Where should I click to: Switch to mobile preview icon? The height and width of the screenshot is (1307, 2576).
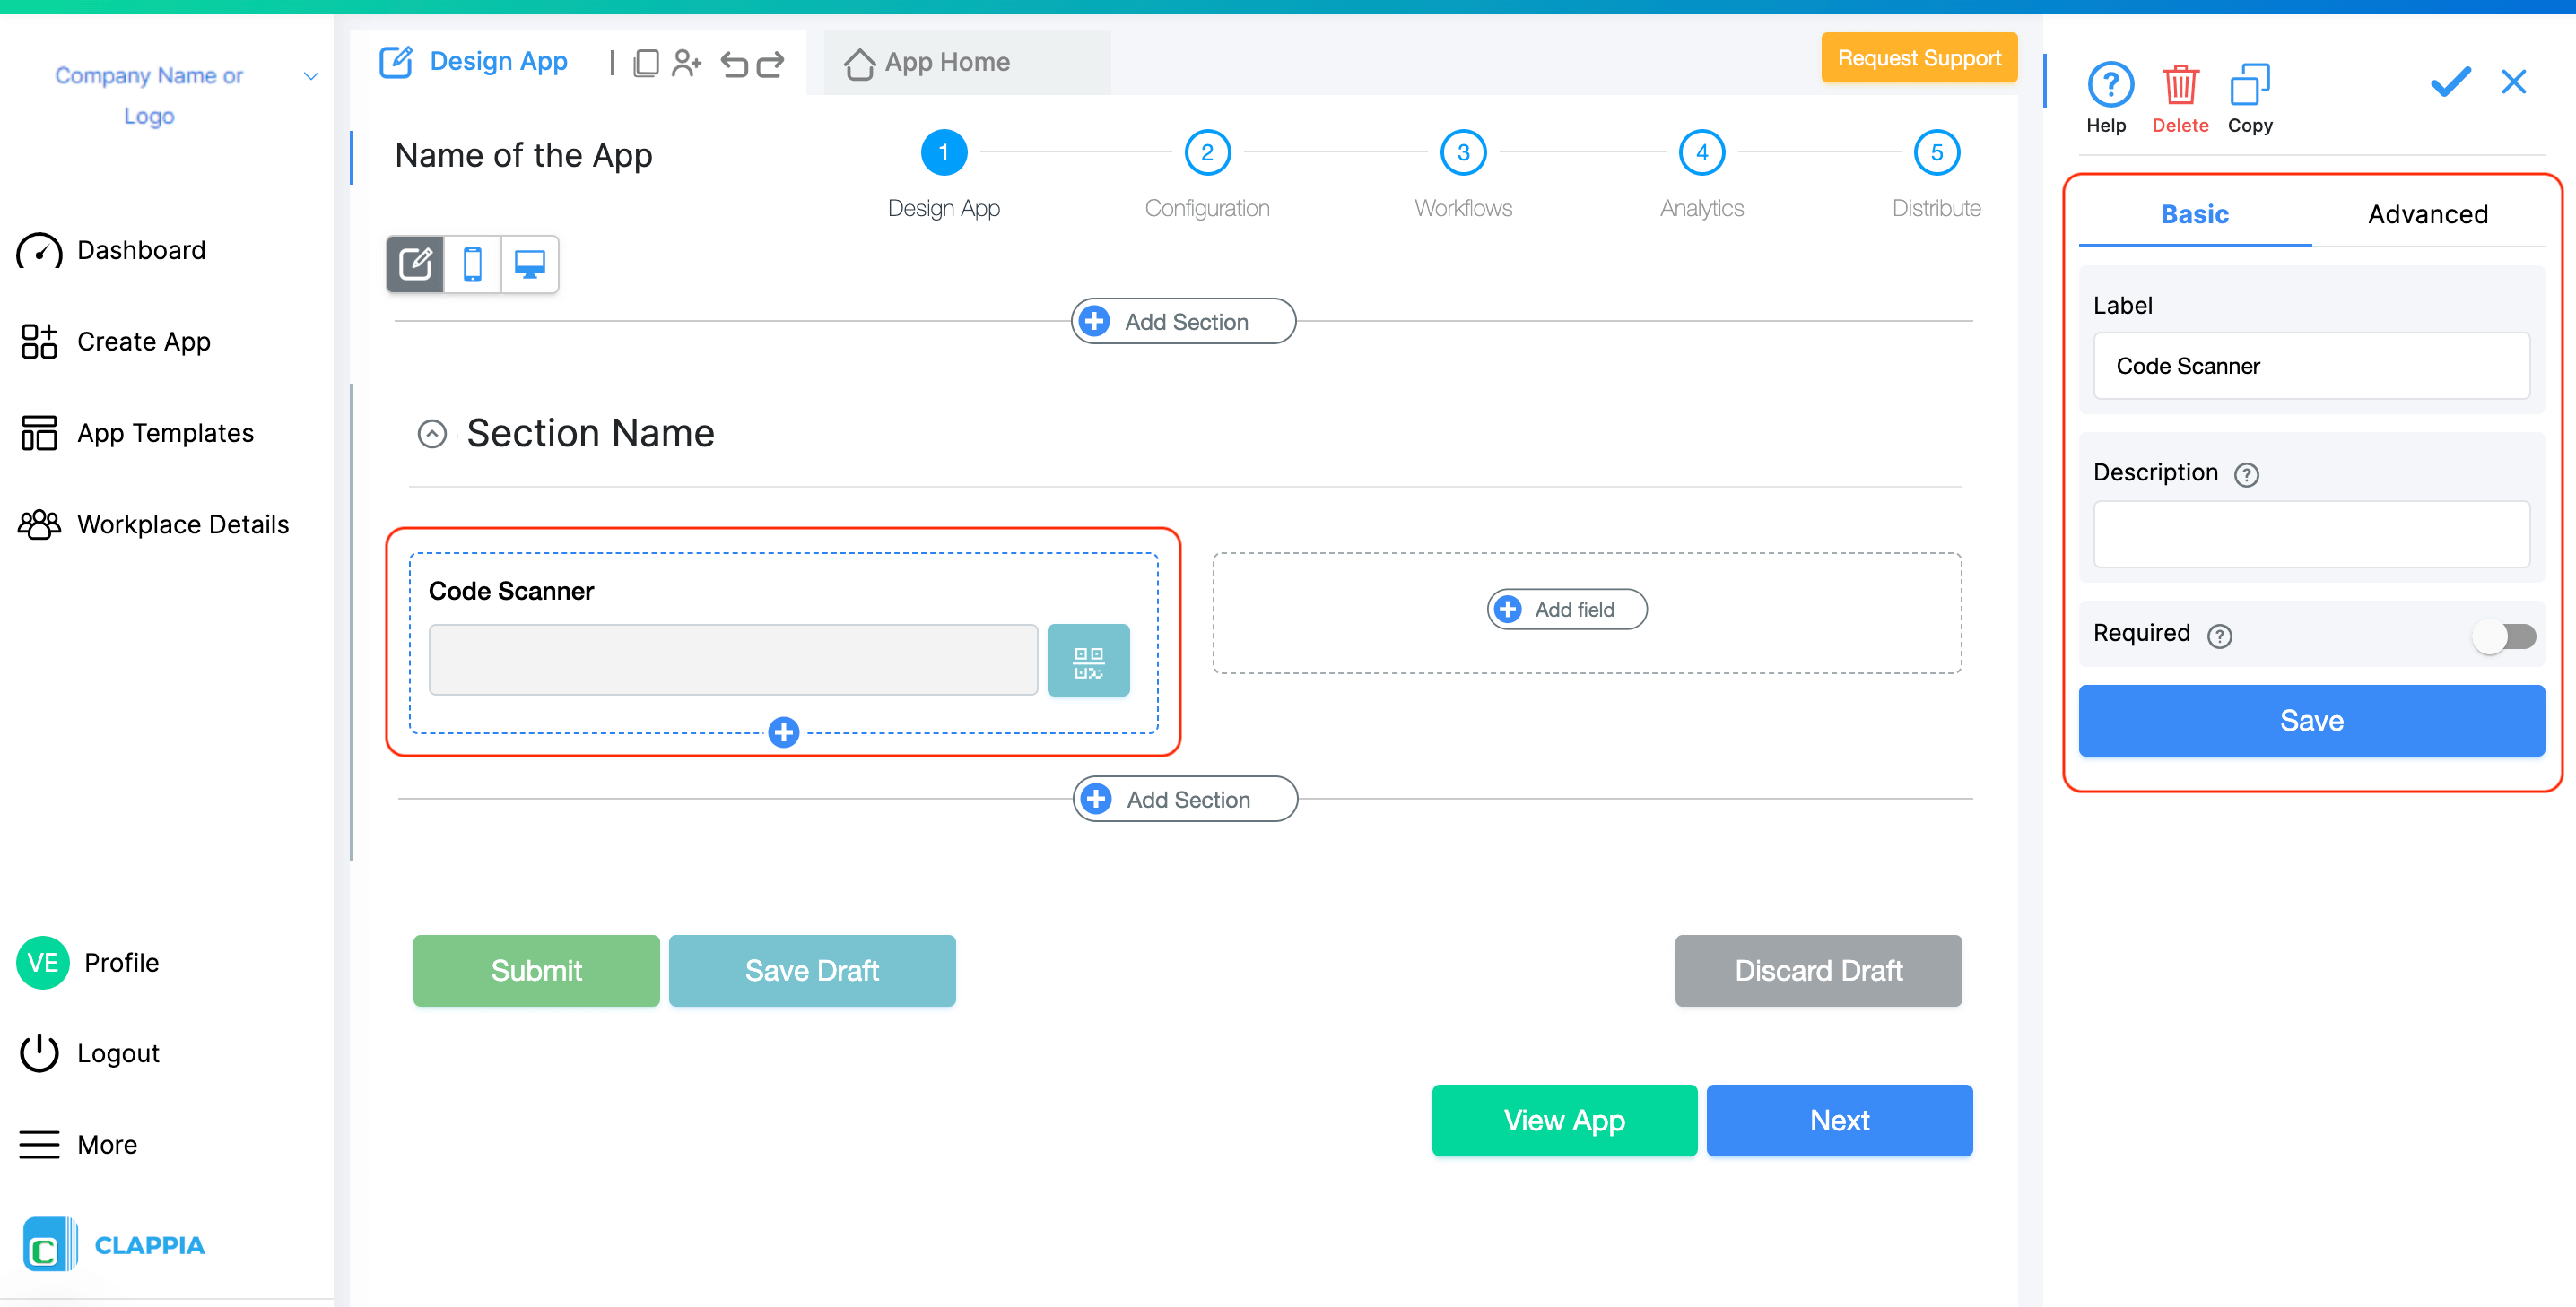[x=472, y=264]
